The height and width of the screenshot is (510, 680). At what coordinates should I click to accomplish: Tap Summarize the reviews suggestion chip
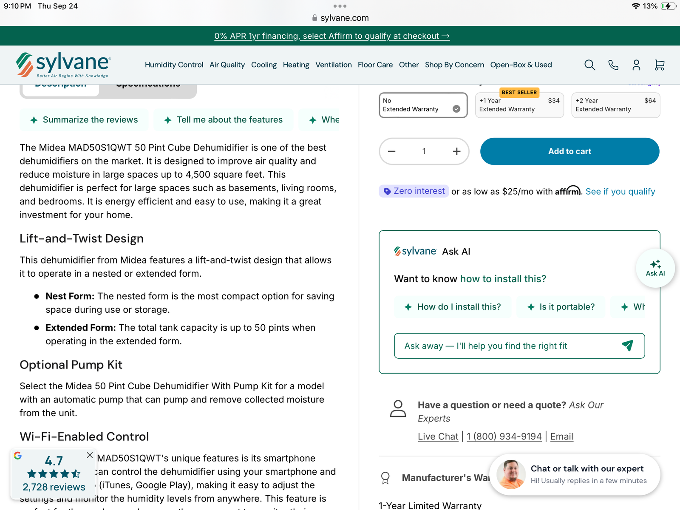[x=84, y=120]
